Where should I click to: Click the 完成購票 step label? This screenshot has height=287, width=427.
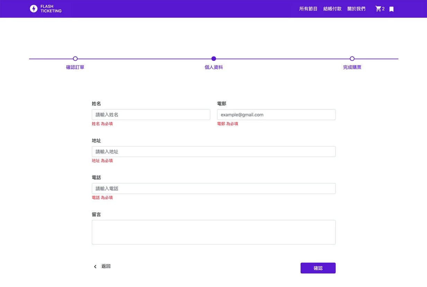pyautogui.click(x=352, y=67)
